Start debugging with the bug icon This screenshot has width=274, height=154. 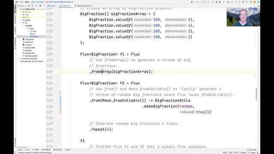[x=217, y=2]
